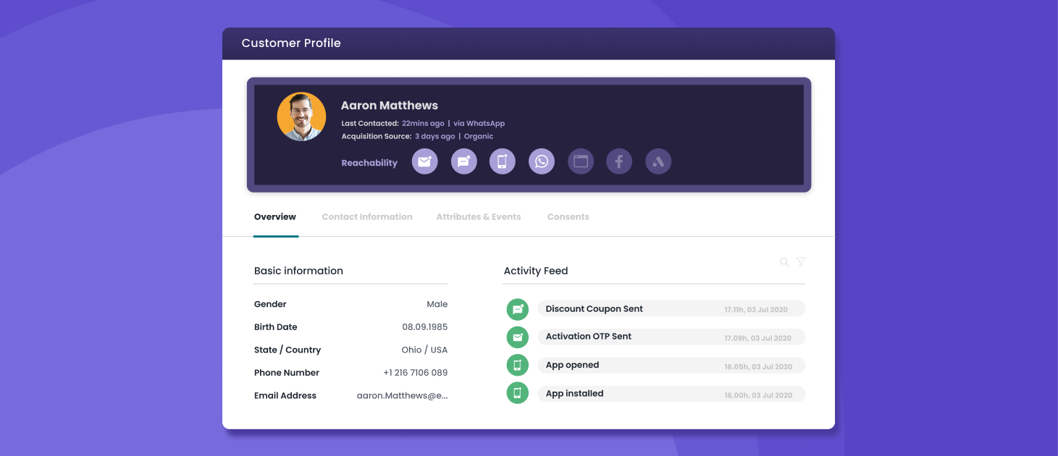The image size is (1058, 456).
Task: Click the web browser reachability icon
Action: [x=581, y=161]
